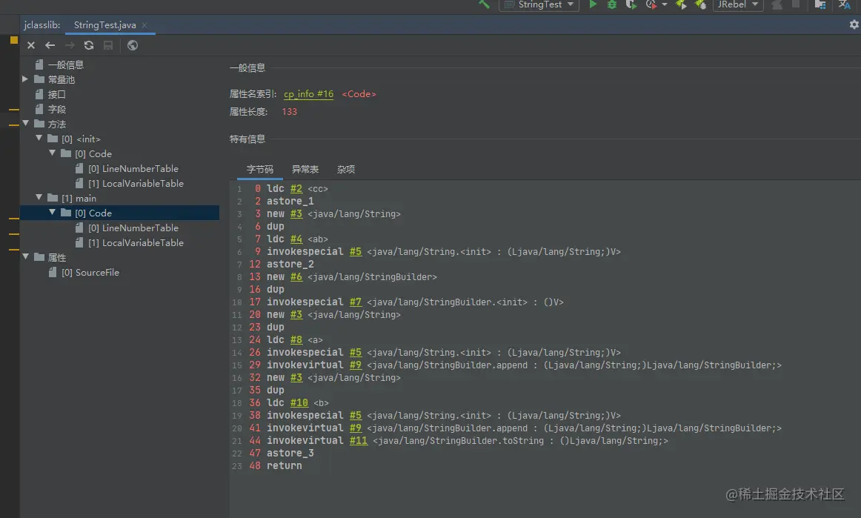Click the globe browser icon in jclasslib toolbar

133,45
